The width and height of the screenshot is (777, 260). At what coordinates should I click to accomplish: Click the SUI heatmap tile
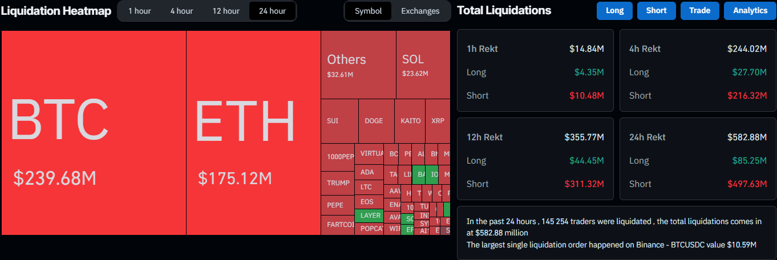pos(339,121)
